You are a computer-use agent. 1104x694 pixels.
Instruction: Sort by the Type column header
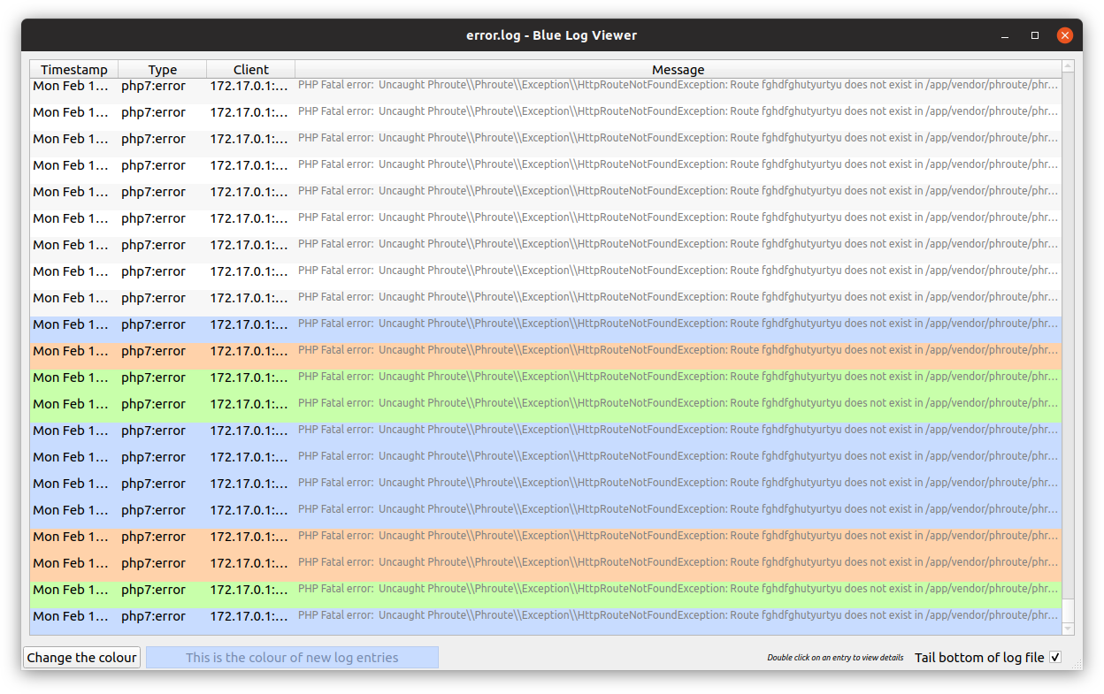pyautogui.click(x=163, y=70)
